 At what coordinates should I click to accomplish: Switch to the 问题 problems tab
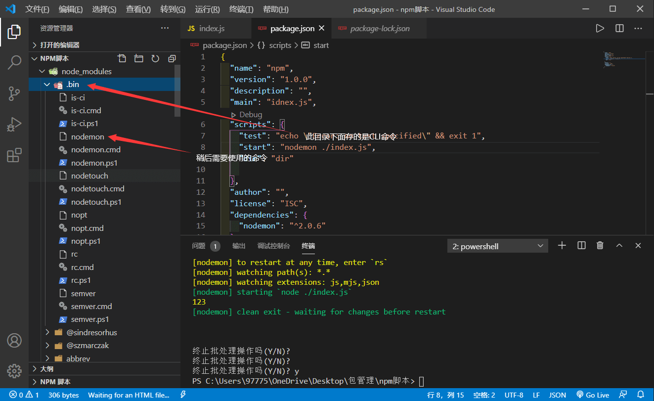[x=199, y=246]
